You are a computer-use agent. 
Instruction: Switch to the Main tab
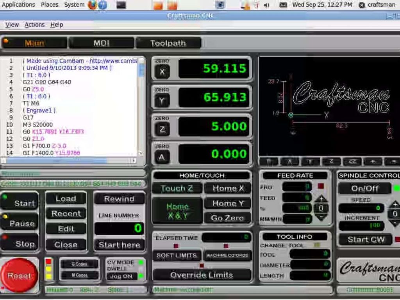[34, 43]
